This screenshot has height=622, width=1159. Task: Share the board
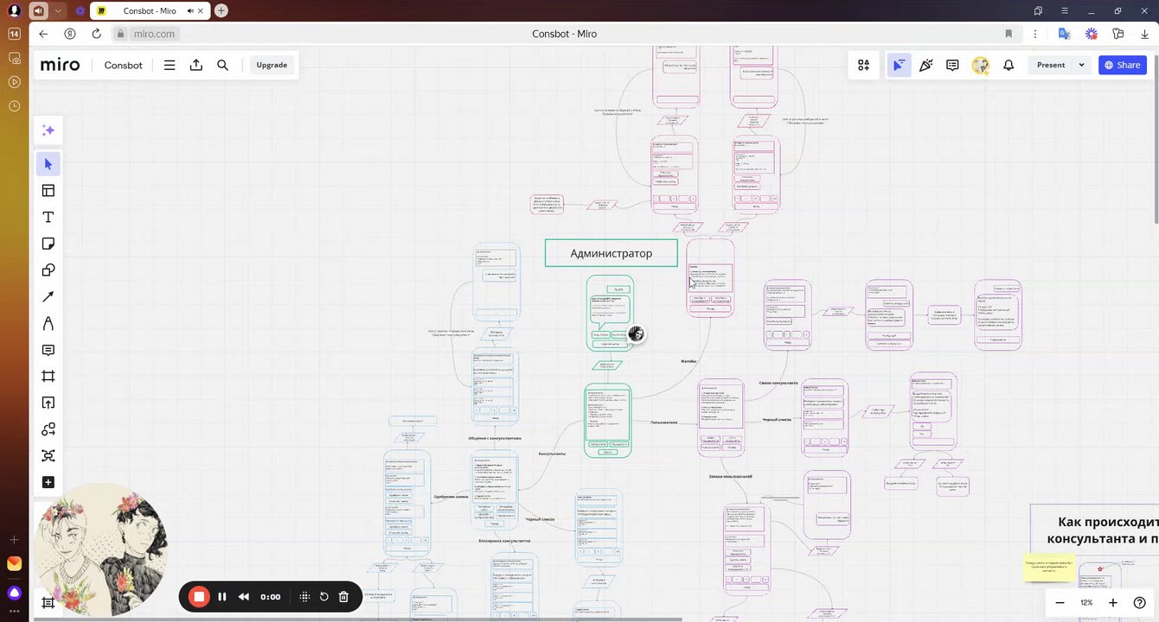1123,65
